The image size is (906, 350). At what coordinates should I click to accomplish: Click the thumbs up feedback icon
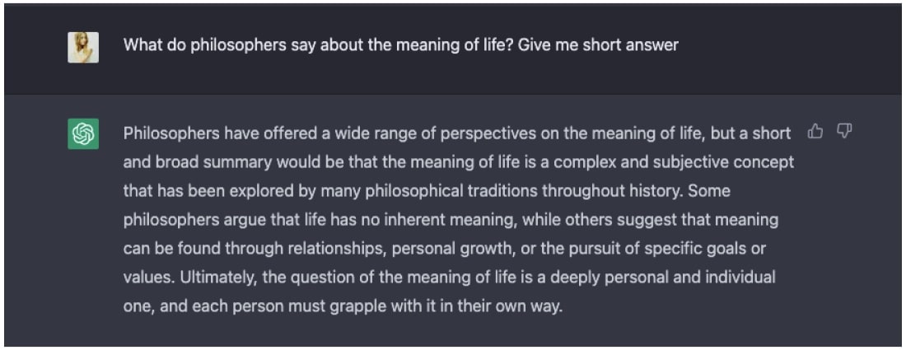pos(815,132)
